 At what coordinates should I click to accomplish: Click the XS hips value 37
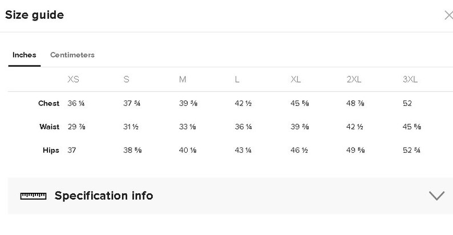[x=72, y=150]
